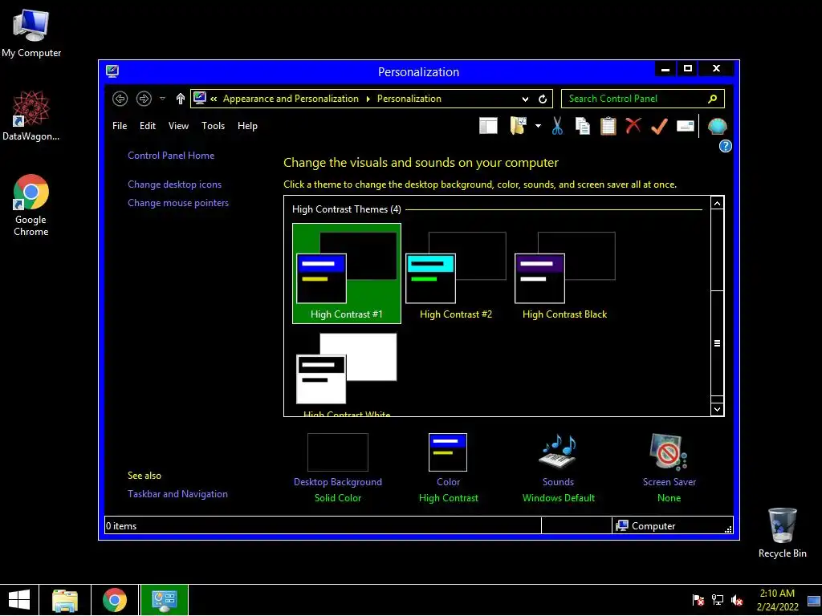
Task: Click the themes list scroll up arrow
Action: pos(717,203)
